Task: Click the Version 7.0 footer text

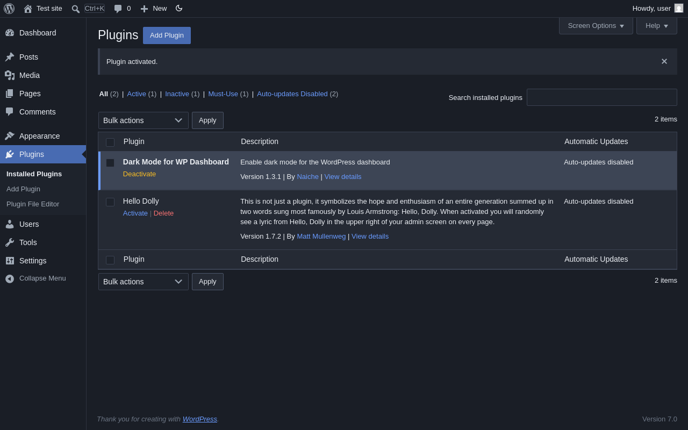Action: pyautogui.click(x=660, y=419)
